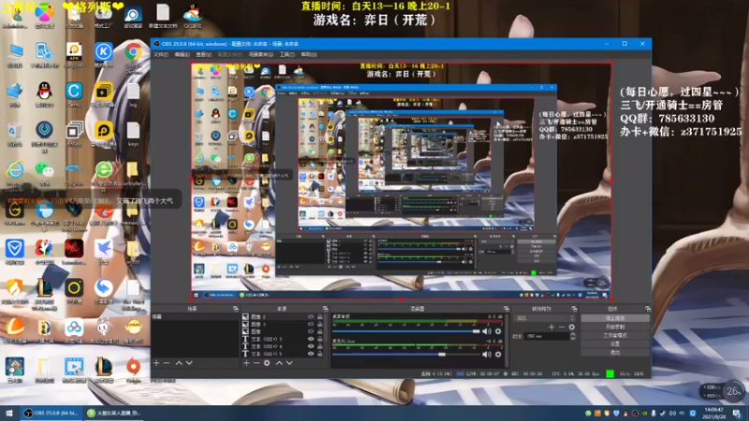Open the 工具 Tools menu
The image size is (749, 421).
286,55
